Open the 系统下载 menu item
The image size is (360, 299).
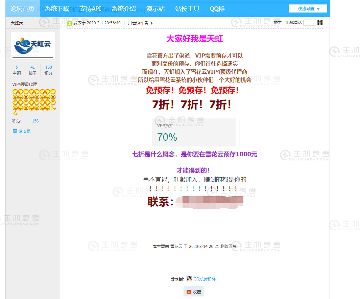coord(57,9)
